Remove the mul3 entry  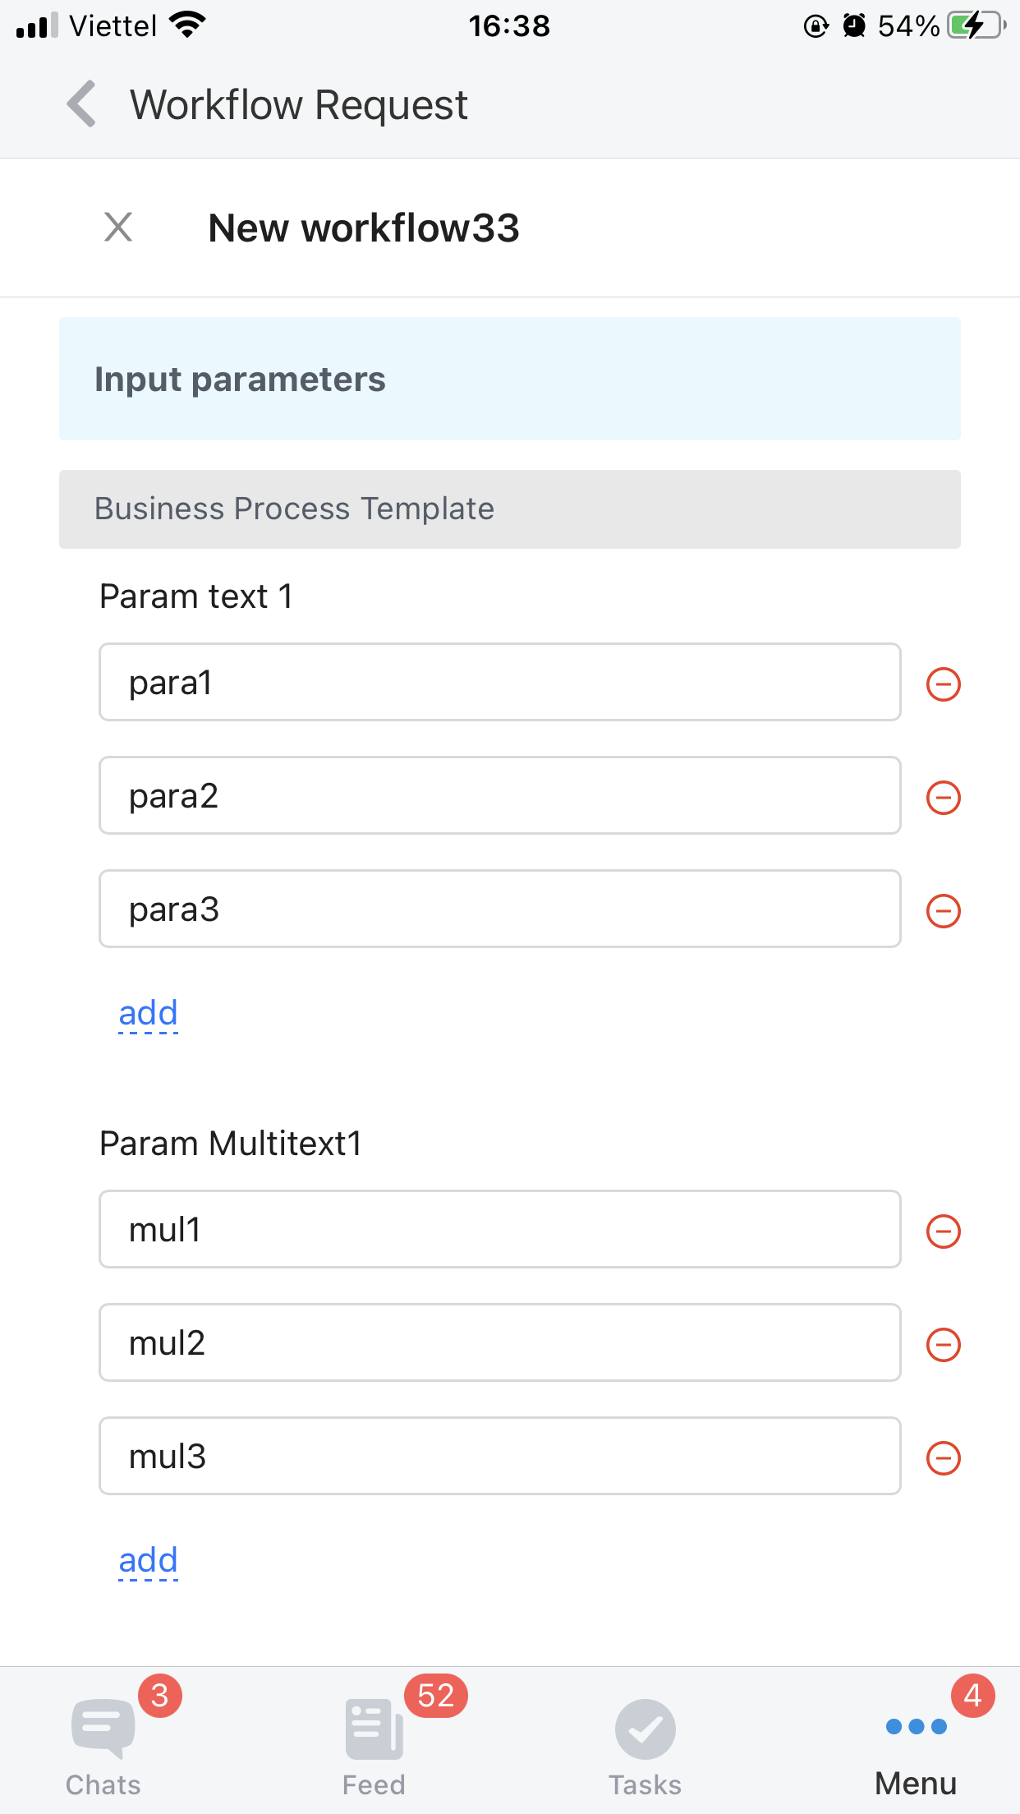pos(943,1457)
